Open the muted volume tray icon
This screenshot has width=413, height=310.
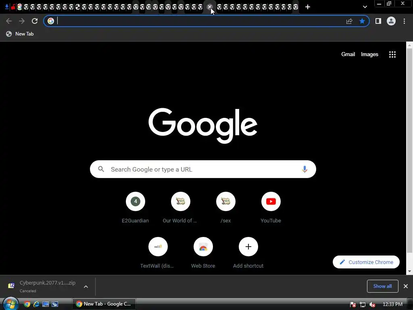tap(372, 304)
